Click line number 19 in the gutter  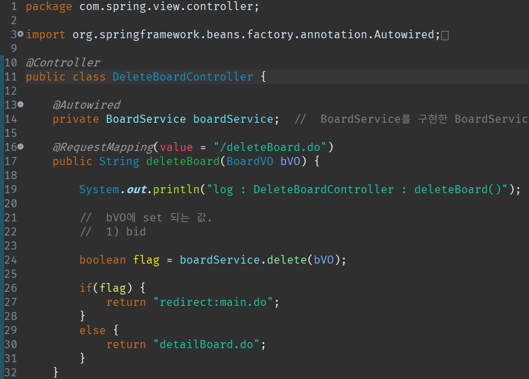coord(11,189)
